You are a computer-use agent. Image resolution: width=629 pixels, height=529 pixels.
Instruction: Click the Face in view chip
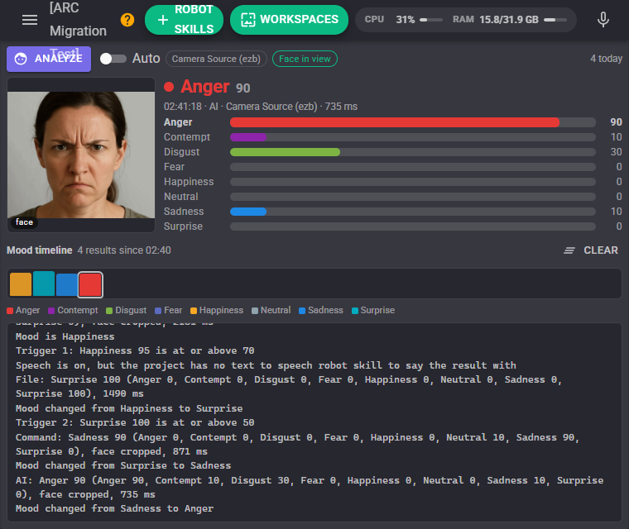coord(305,59)
